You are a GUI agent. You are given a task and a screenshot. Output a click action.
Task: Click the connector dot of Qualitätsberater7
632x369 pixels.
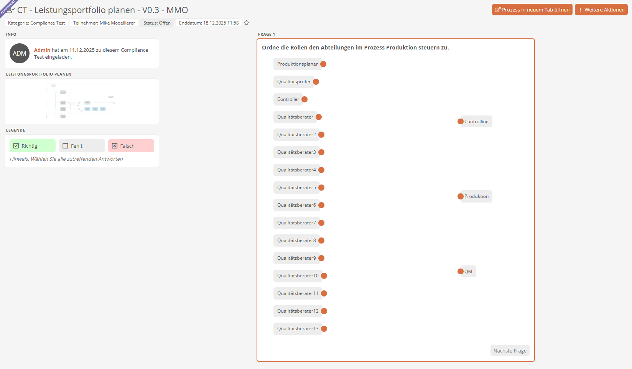point(321,223)
